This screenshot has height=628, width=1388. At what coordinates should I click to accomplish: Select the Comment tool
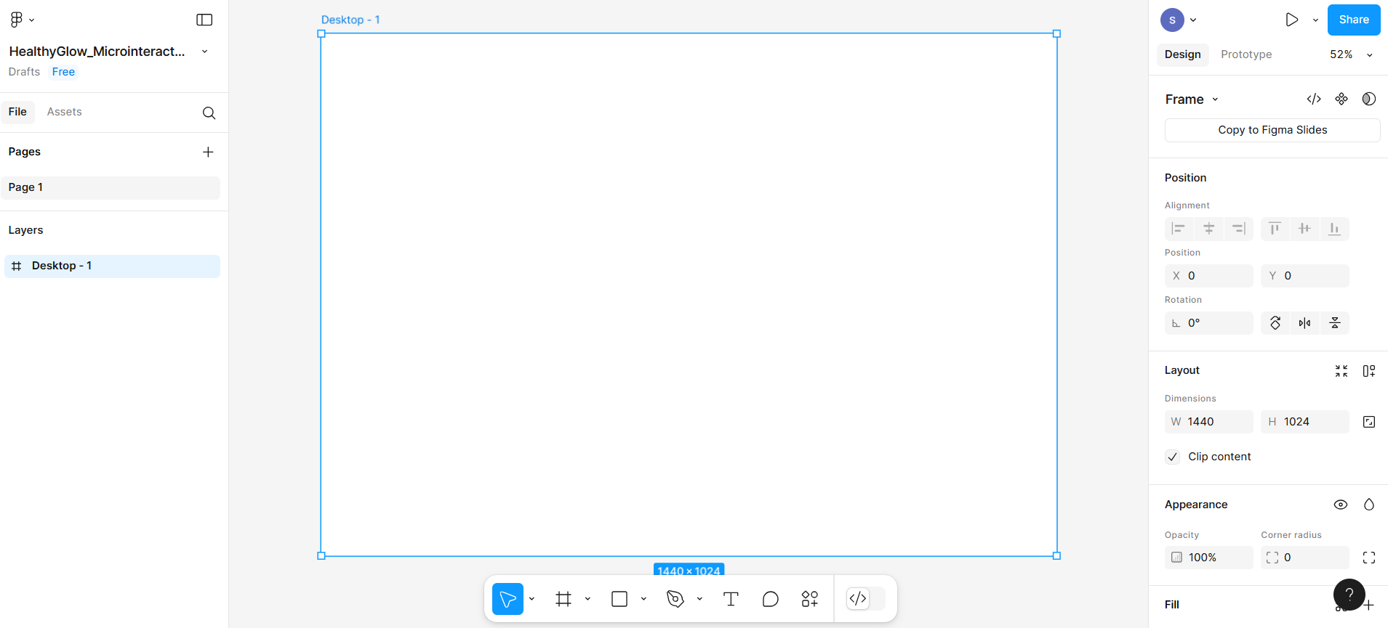tap(770, 599)
